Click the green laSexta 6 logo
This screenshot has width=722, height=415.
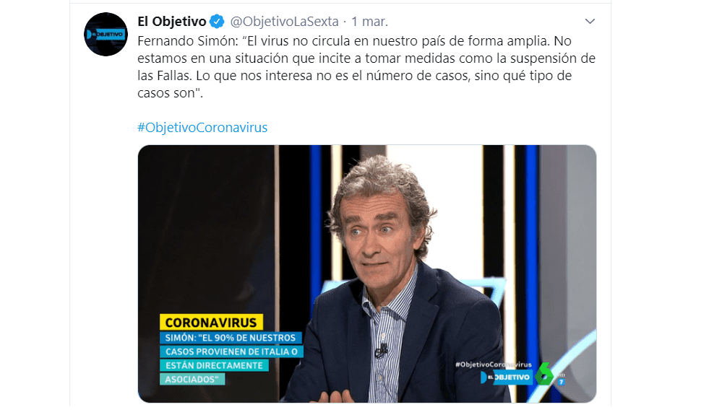tap(543, 374)
